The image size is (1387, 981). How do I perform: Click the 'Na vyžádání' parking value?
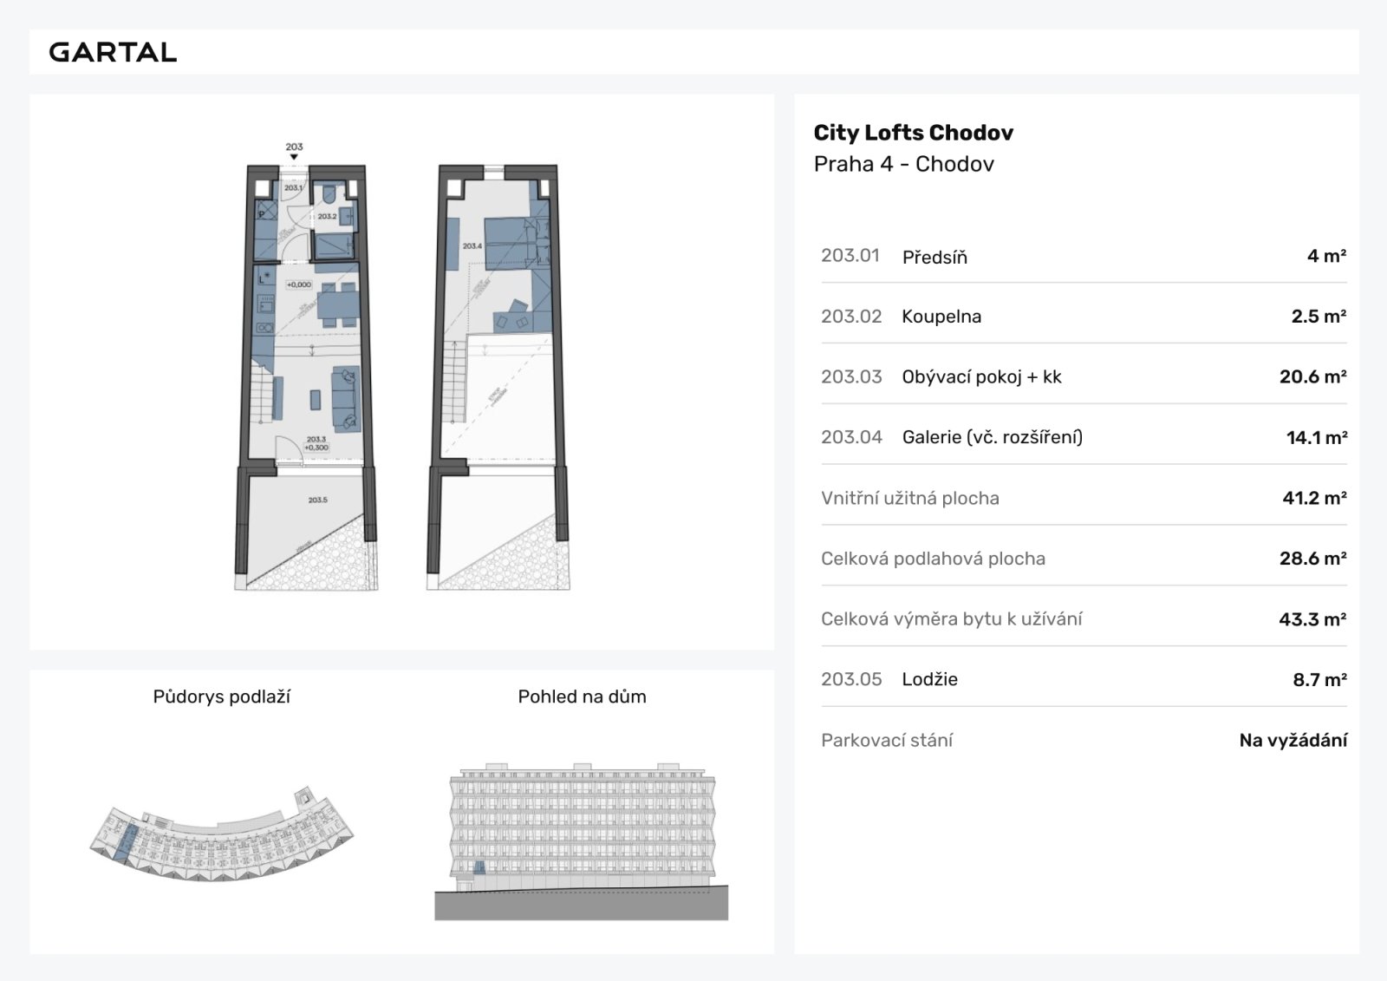pos(1293,741)
